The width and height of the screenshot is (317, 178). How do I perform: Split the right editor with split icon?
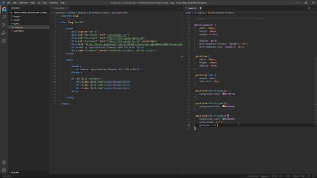click(309, 8)
